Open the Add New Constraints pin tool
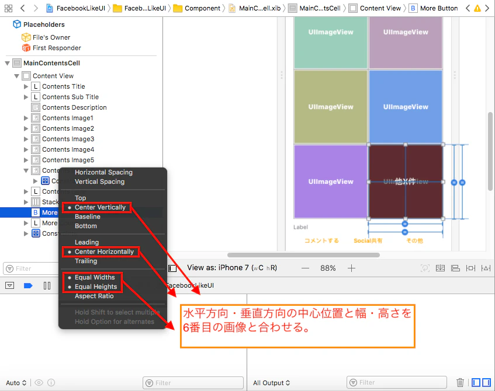The image size is (495, 391). [470, 268]
